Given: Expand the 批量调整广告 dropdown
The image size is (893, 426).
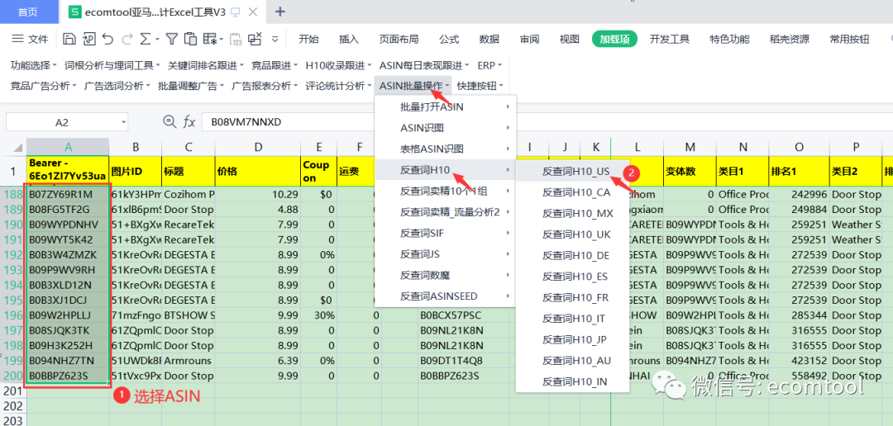Looking at the screenshot, I should tap(191, 86).
